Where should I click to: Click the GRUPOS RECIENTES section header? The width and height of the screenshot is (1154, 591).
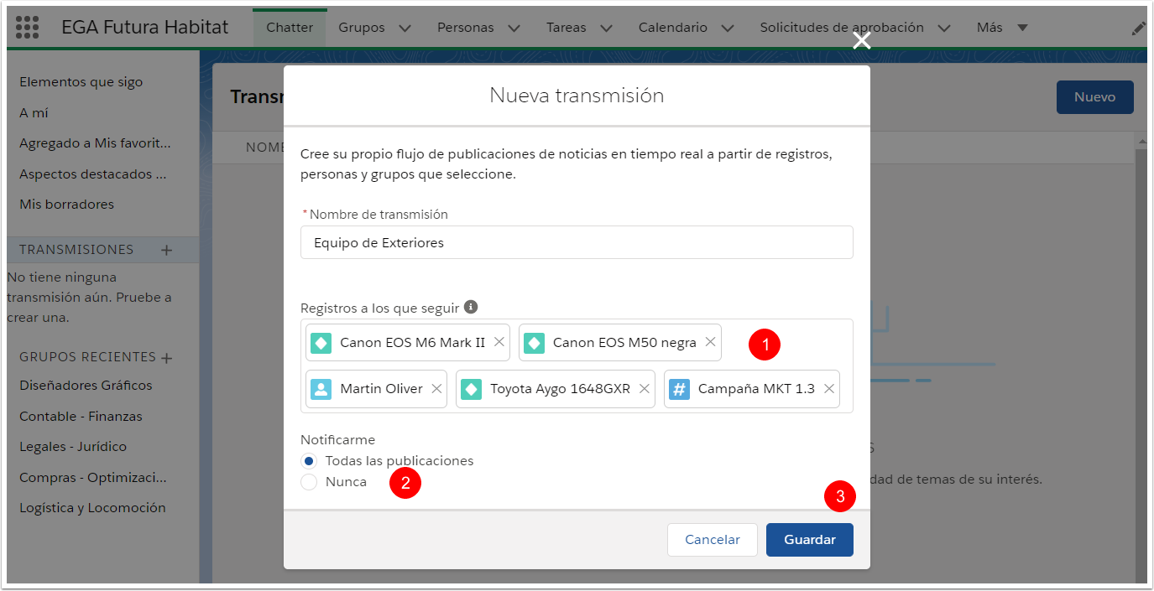pyautogui.click(x=87, y=357)
